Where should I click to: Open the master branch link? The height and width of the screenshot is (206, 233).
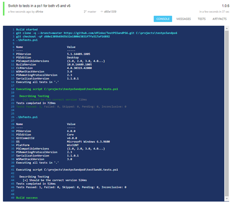[x=92, y=11]
